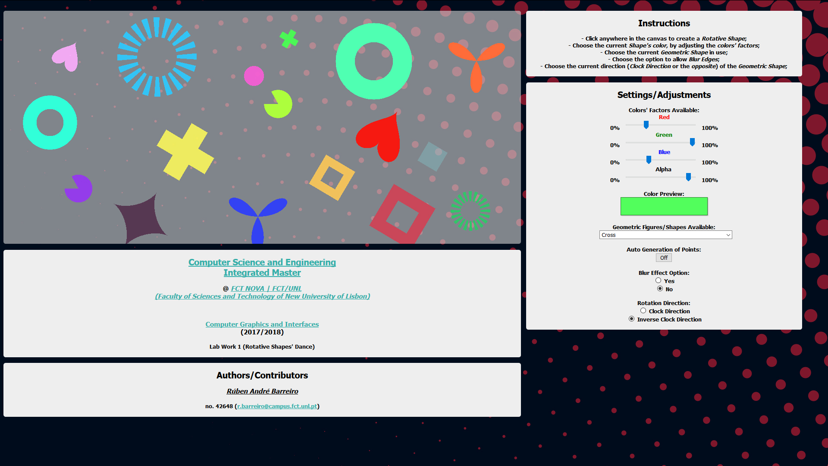
Task: Select No for Blur Effect
Action: [660, 289]
